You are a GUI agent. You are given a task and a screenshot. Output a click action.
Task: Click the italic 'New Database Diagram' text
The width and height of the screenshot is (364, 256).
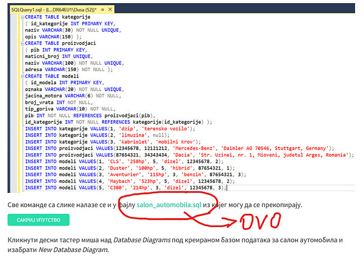[73, 250]
